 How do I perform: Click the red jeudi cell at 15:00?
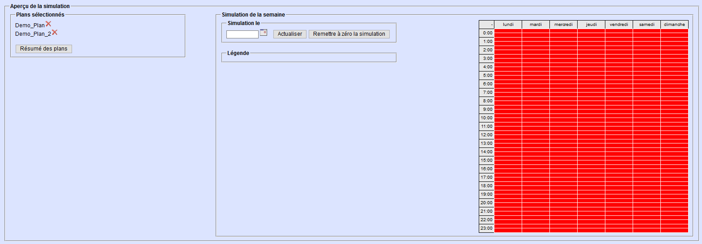coord(591,160)
